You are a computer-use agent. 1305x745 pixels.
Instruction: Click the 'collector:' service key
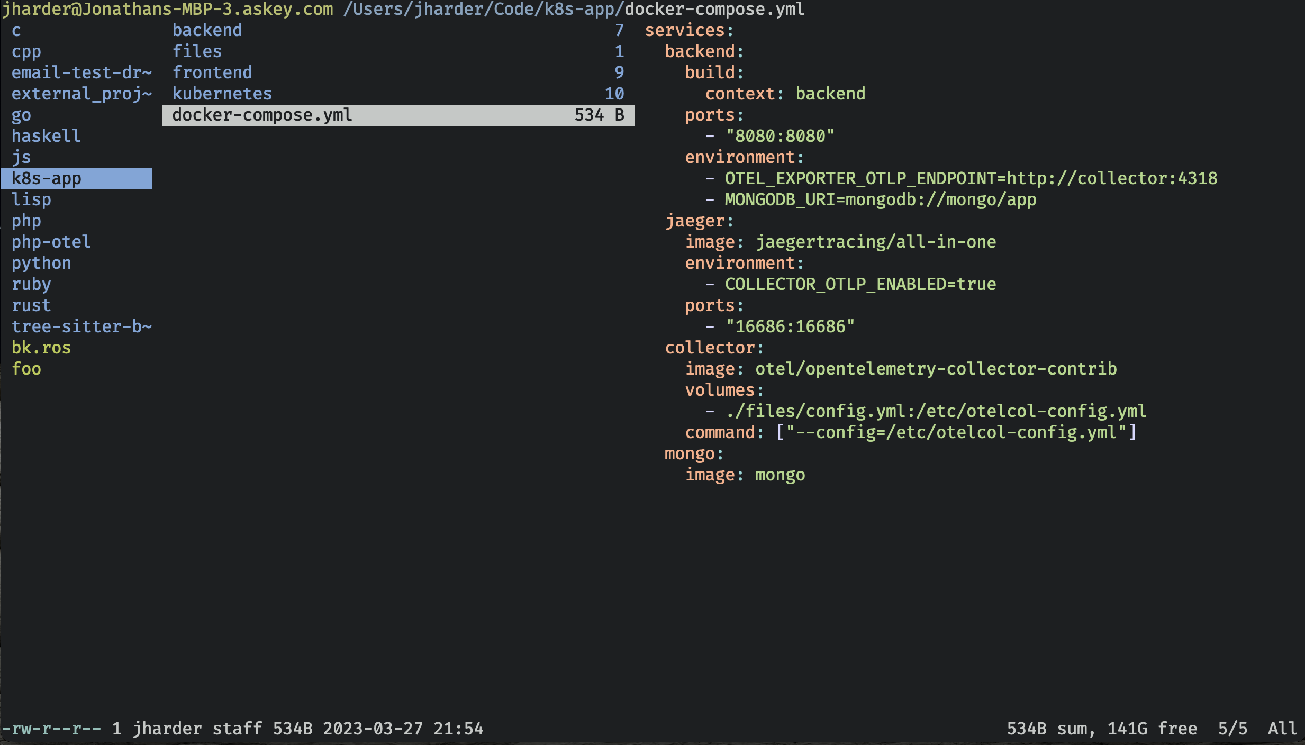(x=715, y=348)
